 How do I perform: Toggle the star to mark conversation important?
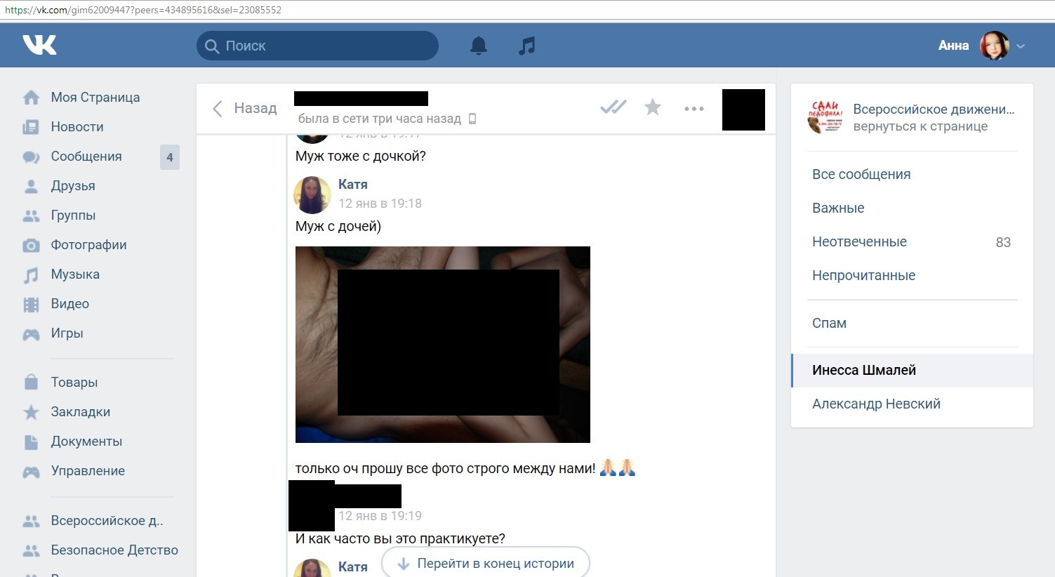(653, 107)
